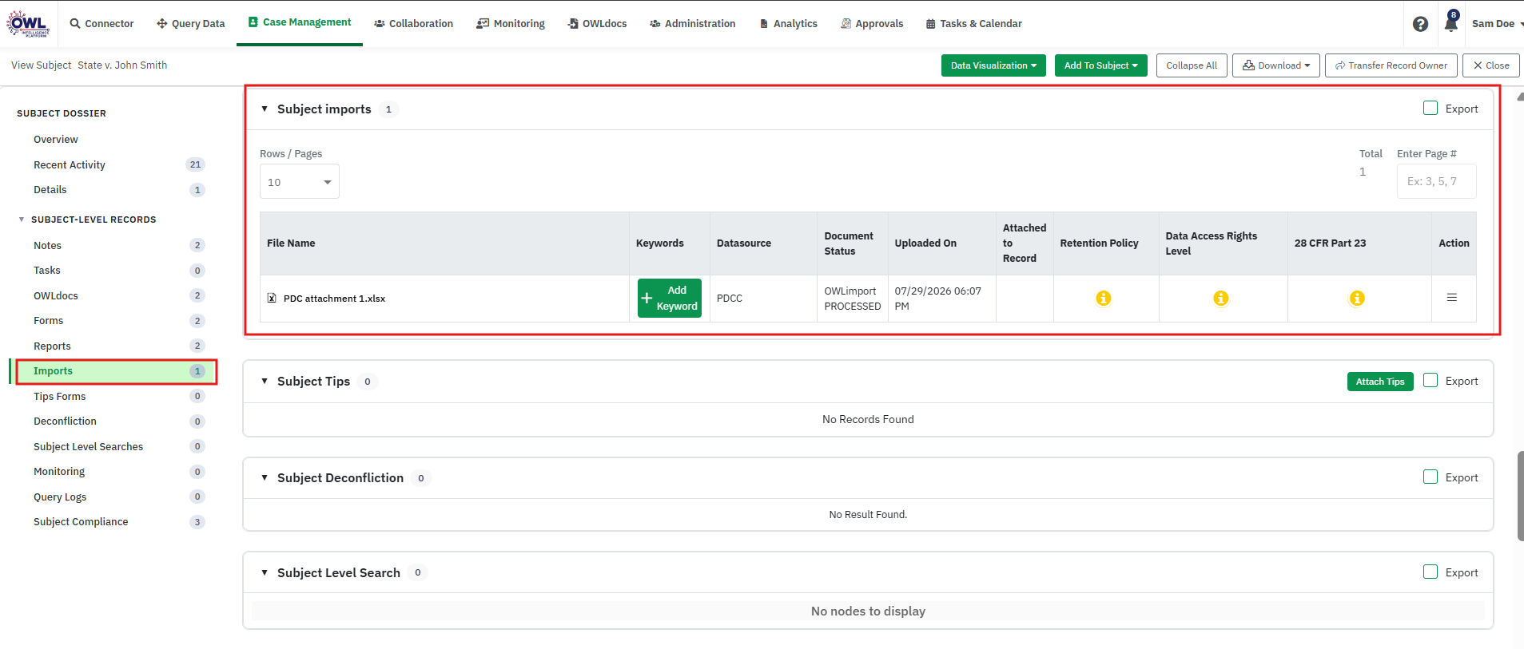Click the Connector search icon
The width and height of the screenshot is (1524, 649).
75,23
